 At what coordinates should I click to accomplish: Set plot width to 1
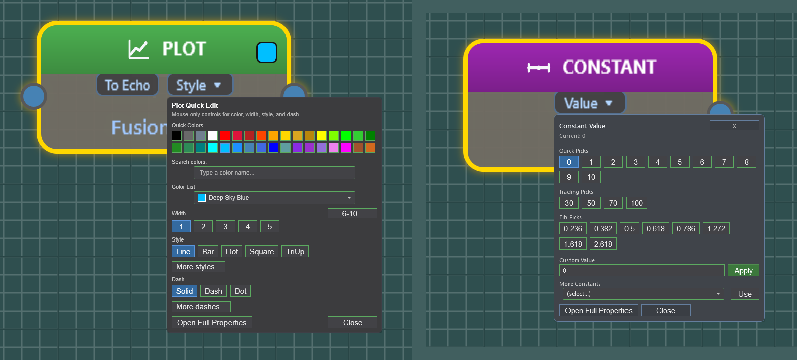181,227
